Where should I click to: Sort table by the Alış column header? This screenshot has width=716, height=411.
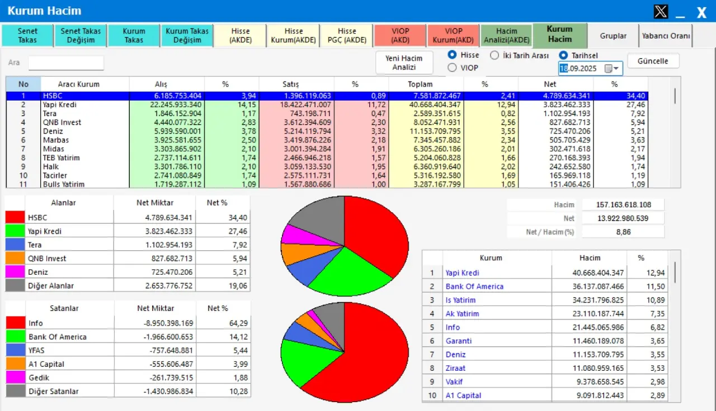coord(161,84)
